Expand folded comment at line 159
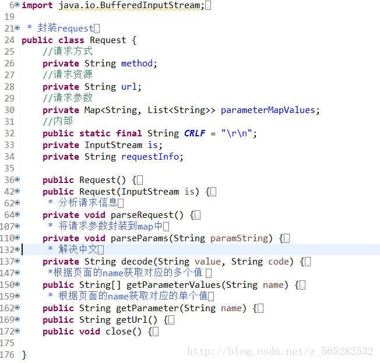 click(17, 295)
